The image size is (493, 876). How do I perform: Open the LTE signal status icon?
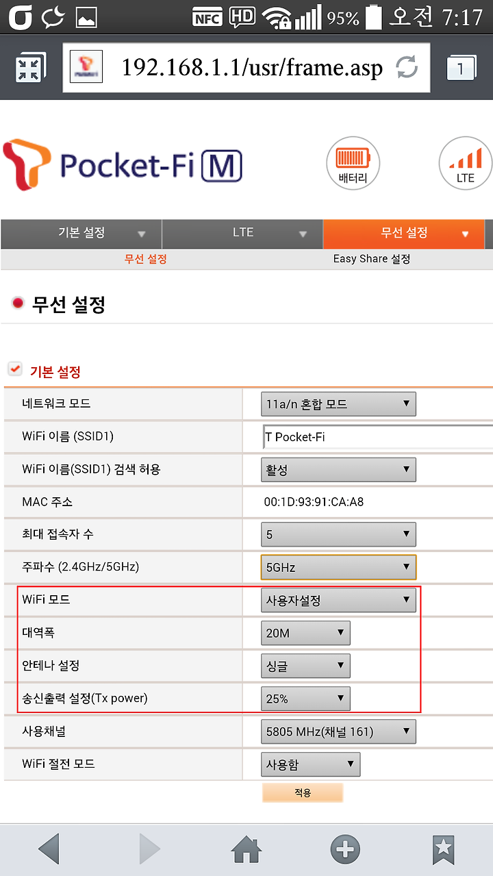(x=466, y=164)
